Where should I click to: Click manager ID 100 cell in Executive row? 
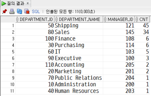point(119,58)
